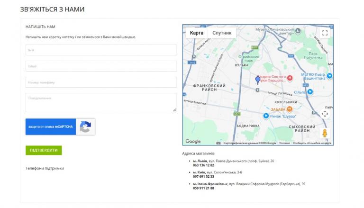
Task: Focus the Номер телефону input field
Action: point(101,82)
